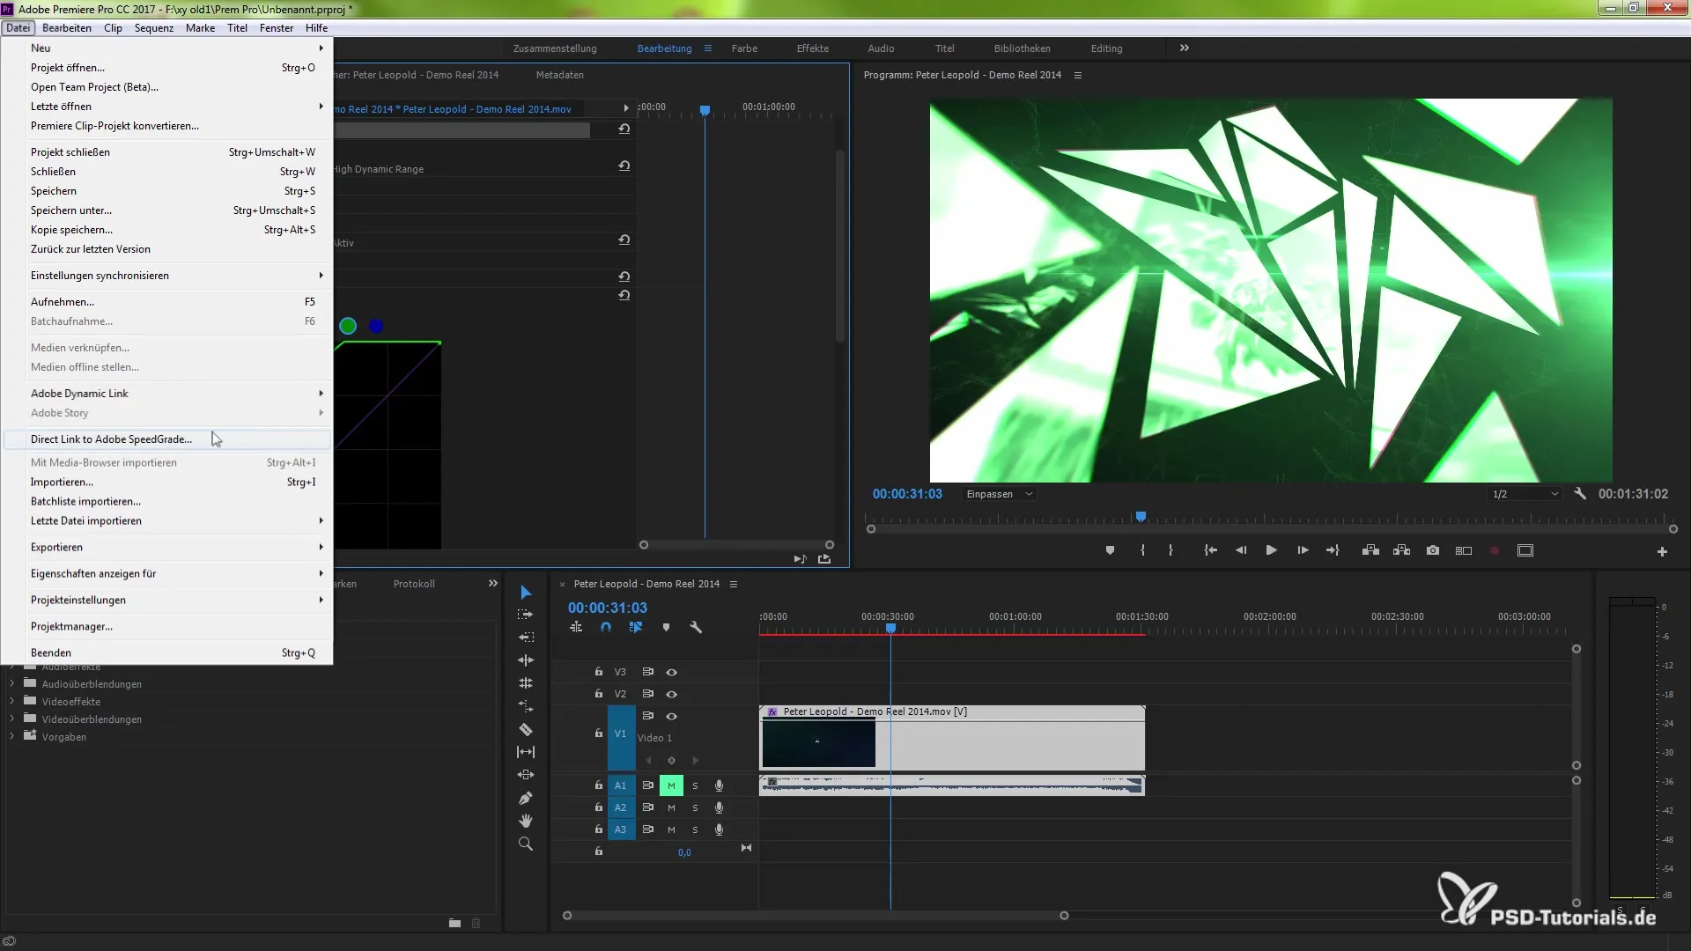Select the Slip tool
This screenshot has width=1691, height=951.
526,752
